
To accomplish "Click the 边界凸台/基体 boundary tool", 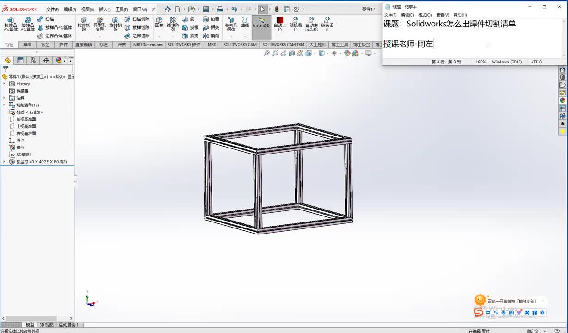I will [55, 36].
